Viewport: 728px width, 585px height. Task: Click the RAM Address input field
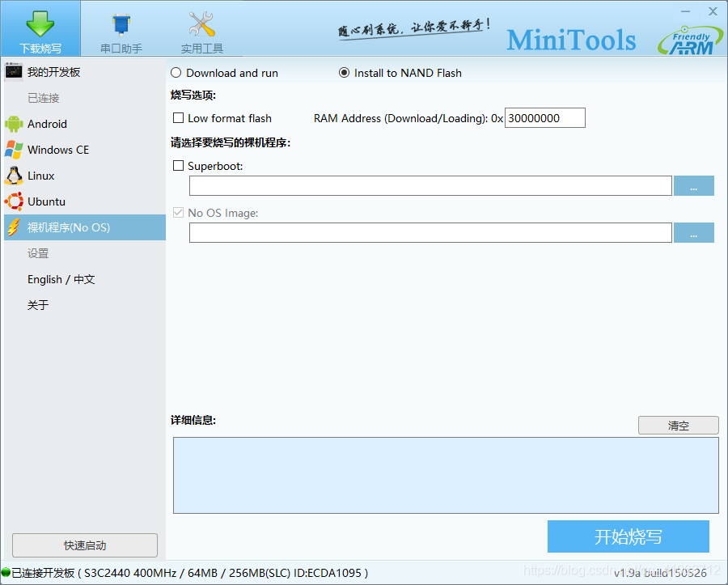pos(545,118)
